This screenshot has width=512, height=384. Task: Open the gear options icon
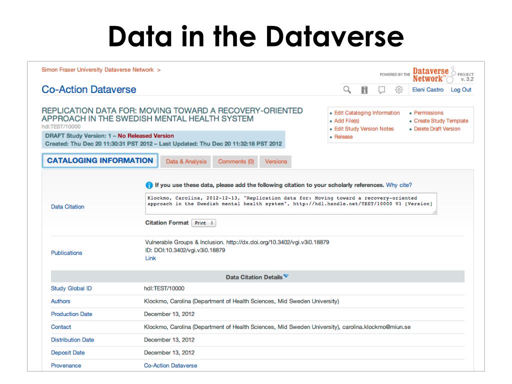pos(398,89)
